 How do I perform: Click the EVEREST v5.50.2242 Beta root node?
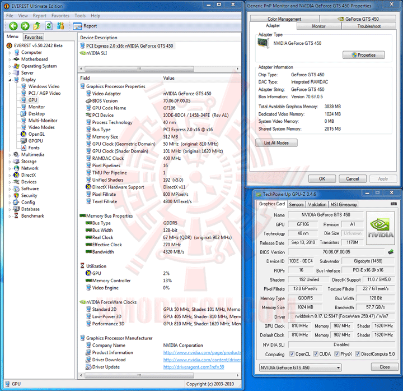click(35, 45)
